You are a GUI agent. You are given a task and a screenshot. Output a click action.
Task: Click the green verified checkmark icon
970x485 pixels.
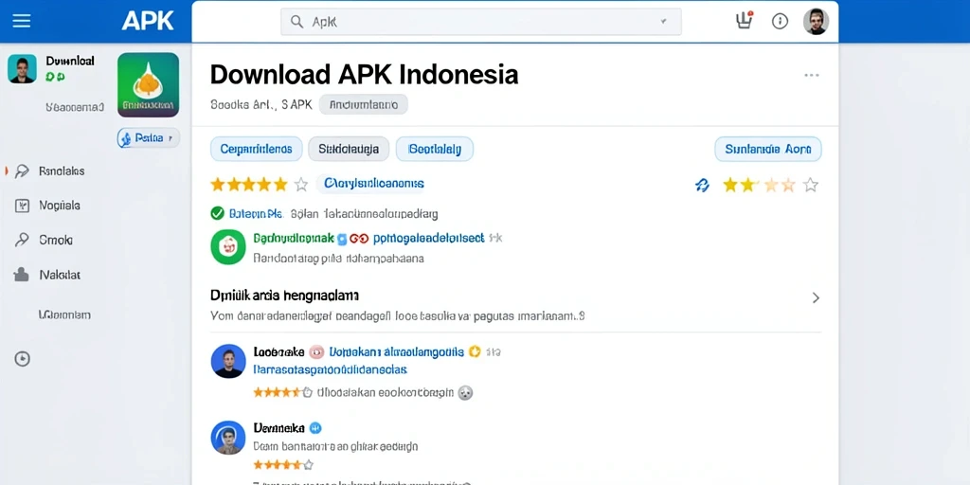[217, 213]
